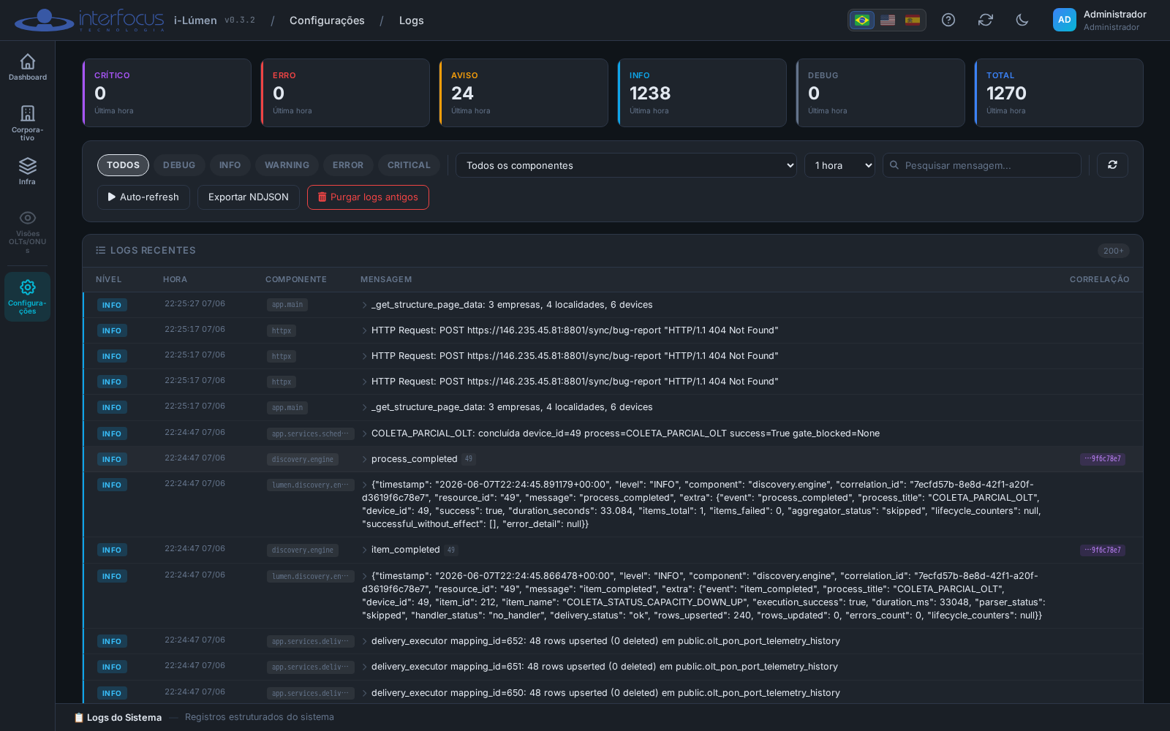The height and width of the screenshot is (731, 1170).
Task: Select the Brazilian flag language
Action: 862,20
